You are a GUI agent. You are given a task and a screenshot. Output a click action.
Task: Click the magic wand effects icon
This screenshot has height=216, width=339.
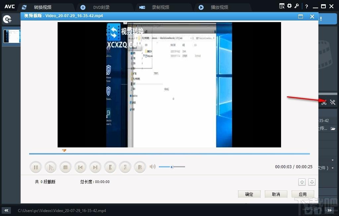click(333, 102)
